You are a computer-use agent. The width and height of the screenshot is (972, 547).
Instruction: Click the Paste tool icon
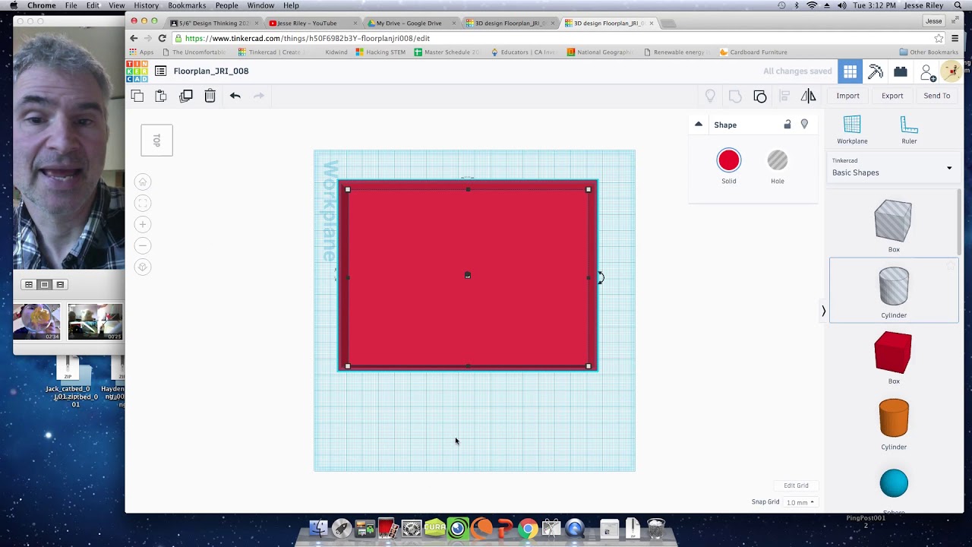(x=161, y=96)
